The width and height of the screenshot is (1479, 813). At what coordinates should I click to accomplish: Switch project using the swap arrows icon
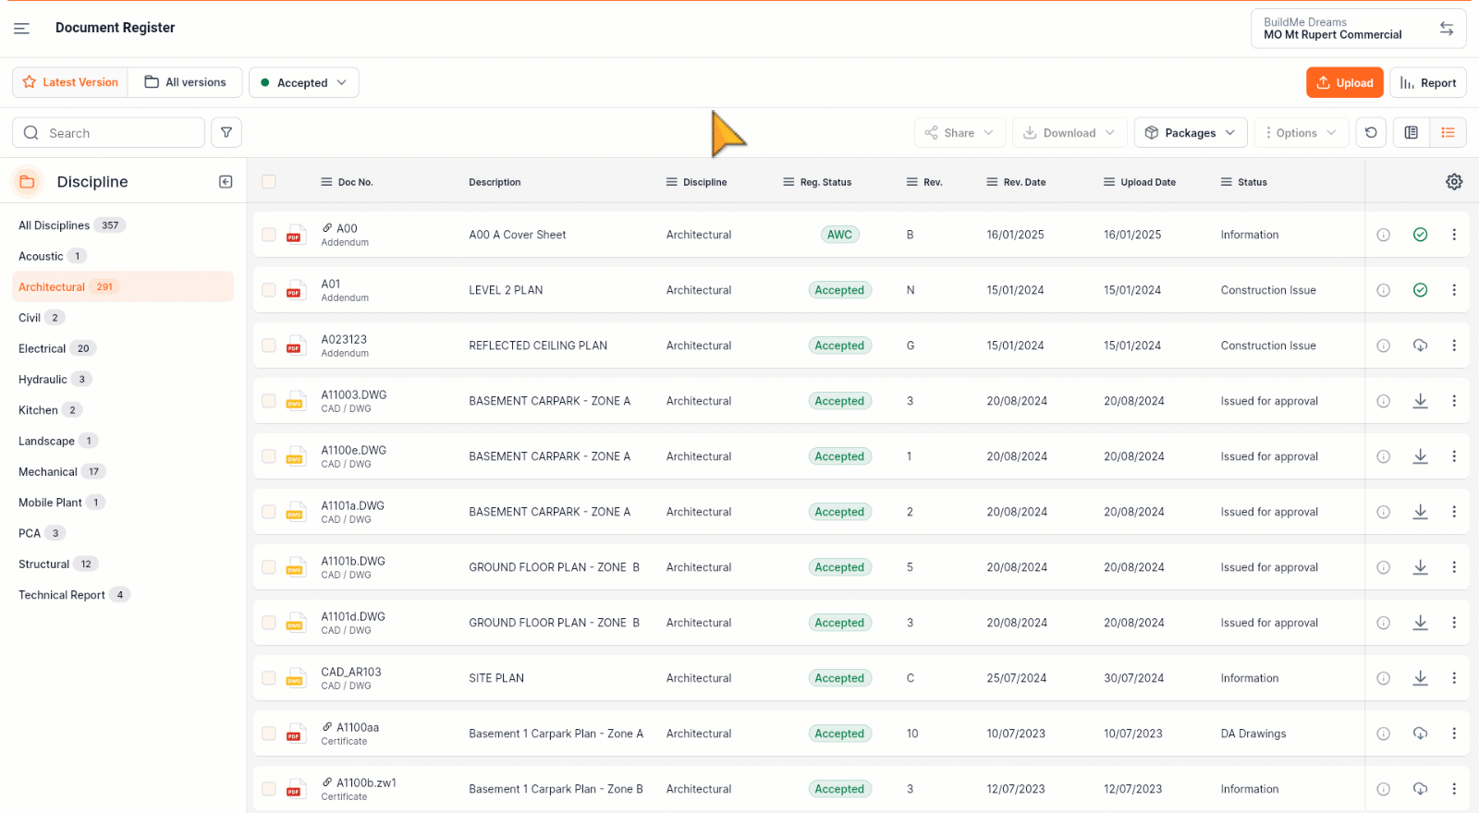1447,29
